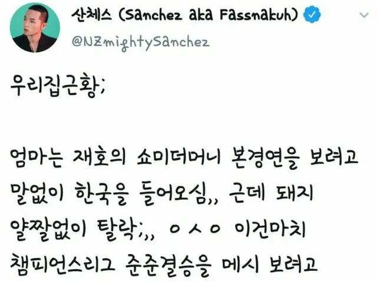Viewport: 377px width, 282px height.
Task: Click the word 메시 in the last line
Action: tap(240, 264)
